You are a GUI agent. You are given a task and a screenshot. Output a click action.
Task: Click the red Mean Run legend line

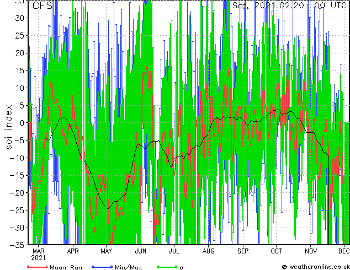point(38,267)
